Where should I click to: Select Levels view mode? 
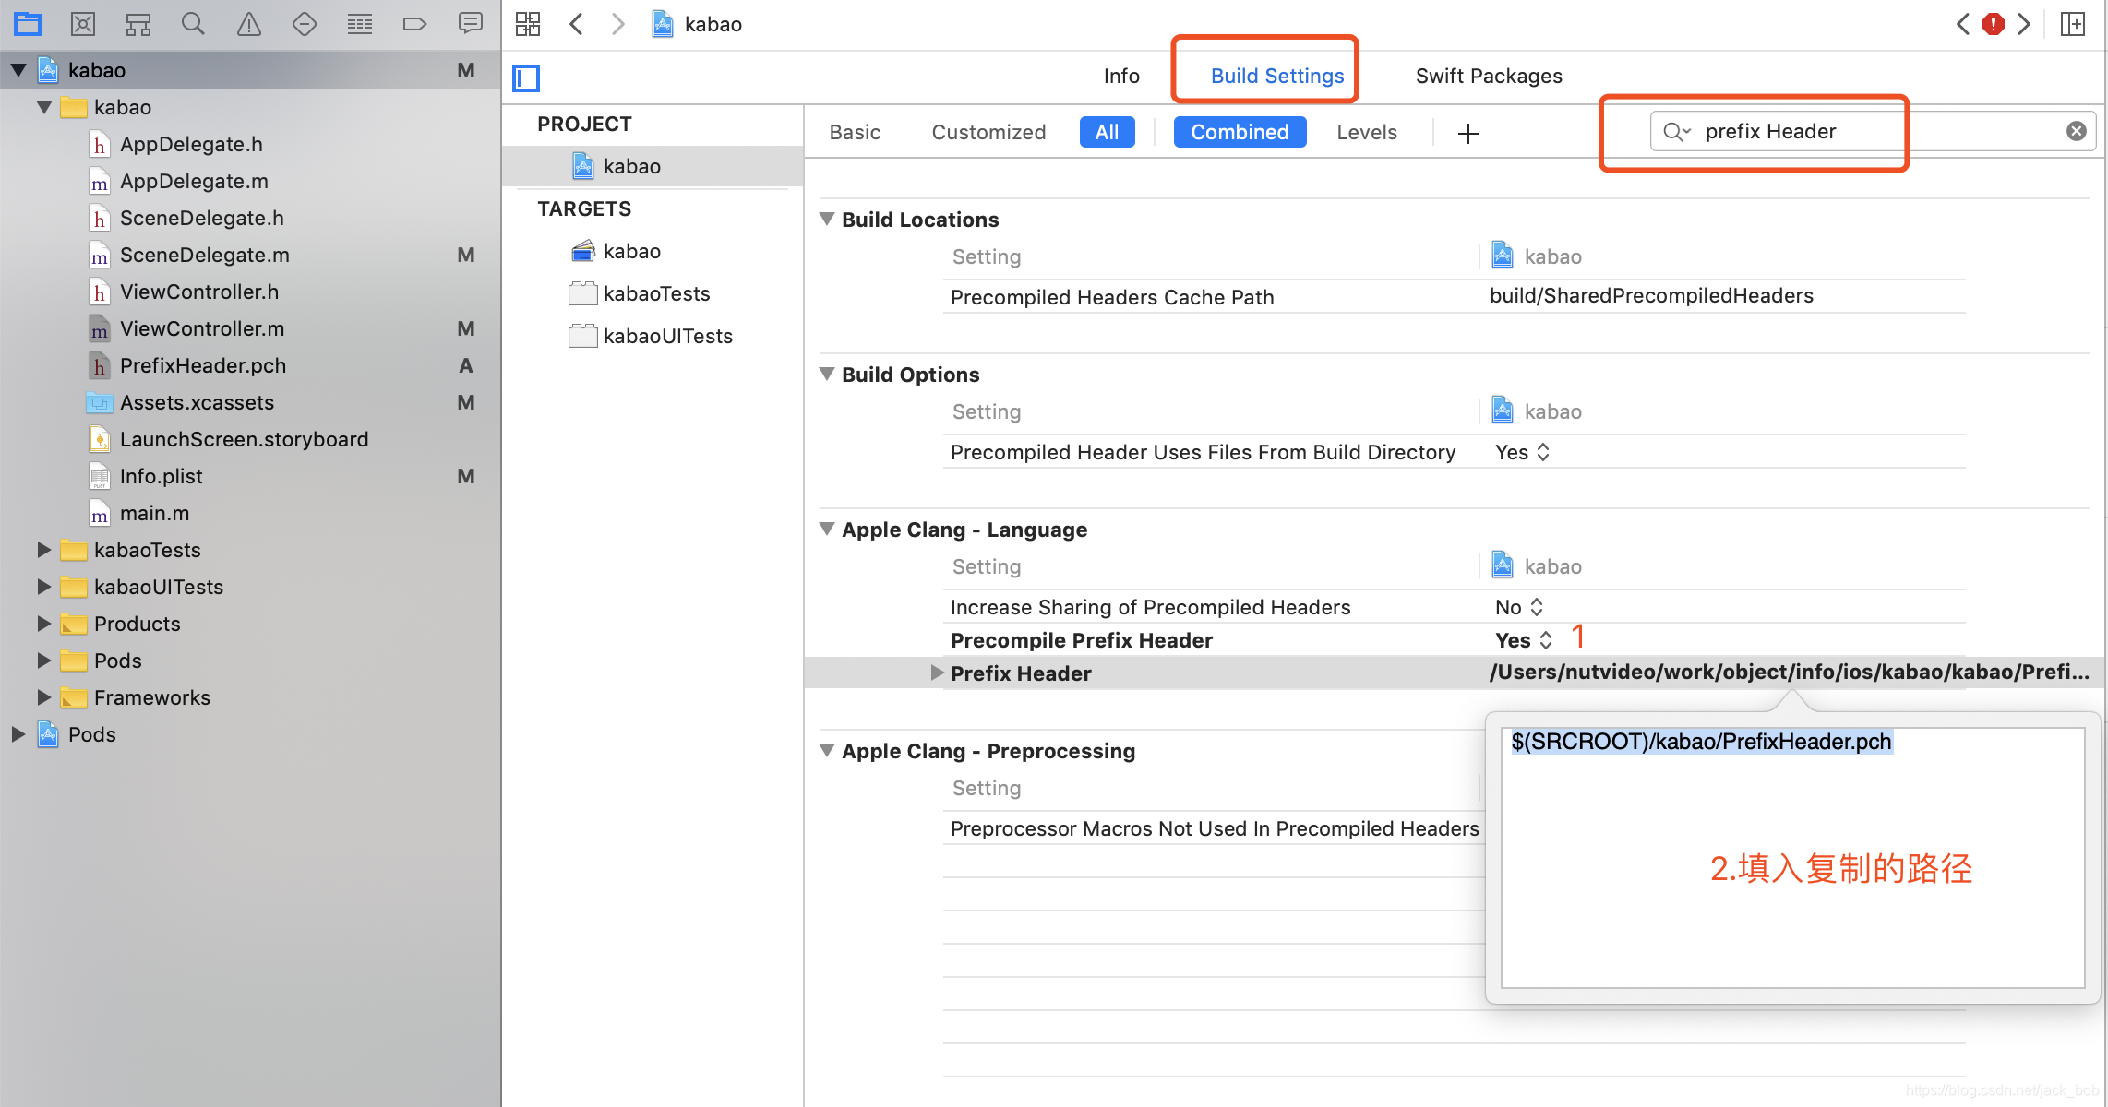pos(1367,132)
